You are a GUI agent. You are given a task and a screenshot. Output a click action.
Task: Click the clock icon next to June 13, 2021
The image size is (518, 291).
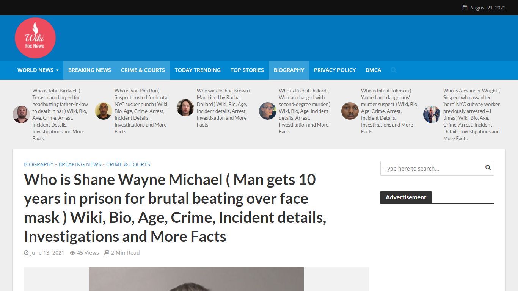tap(26, 253)
